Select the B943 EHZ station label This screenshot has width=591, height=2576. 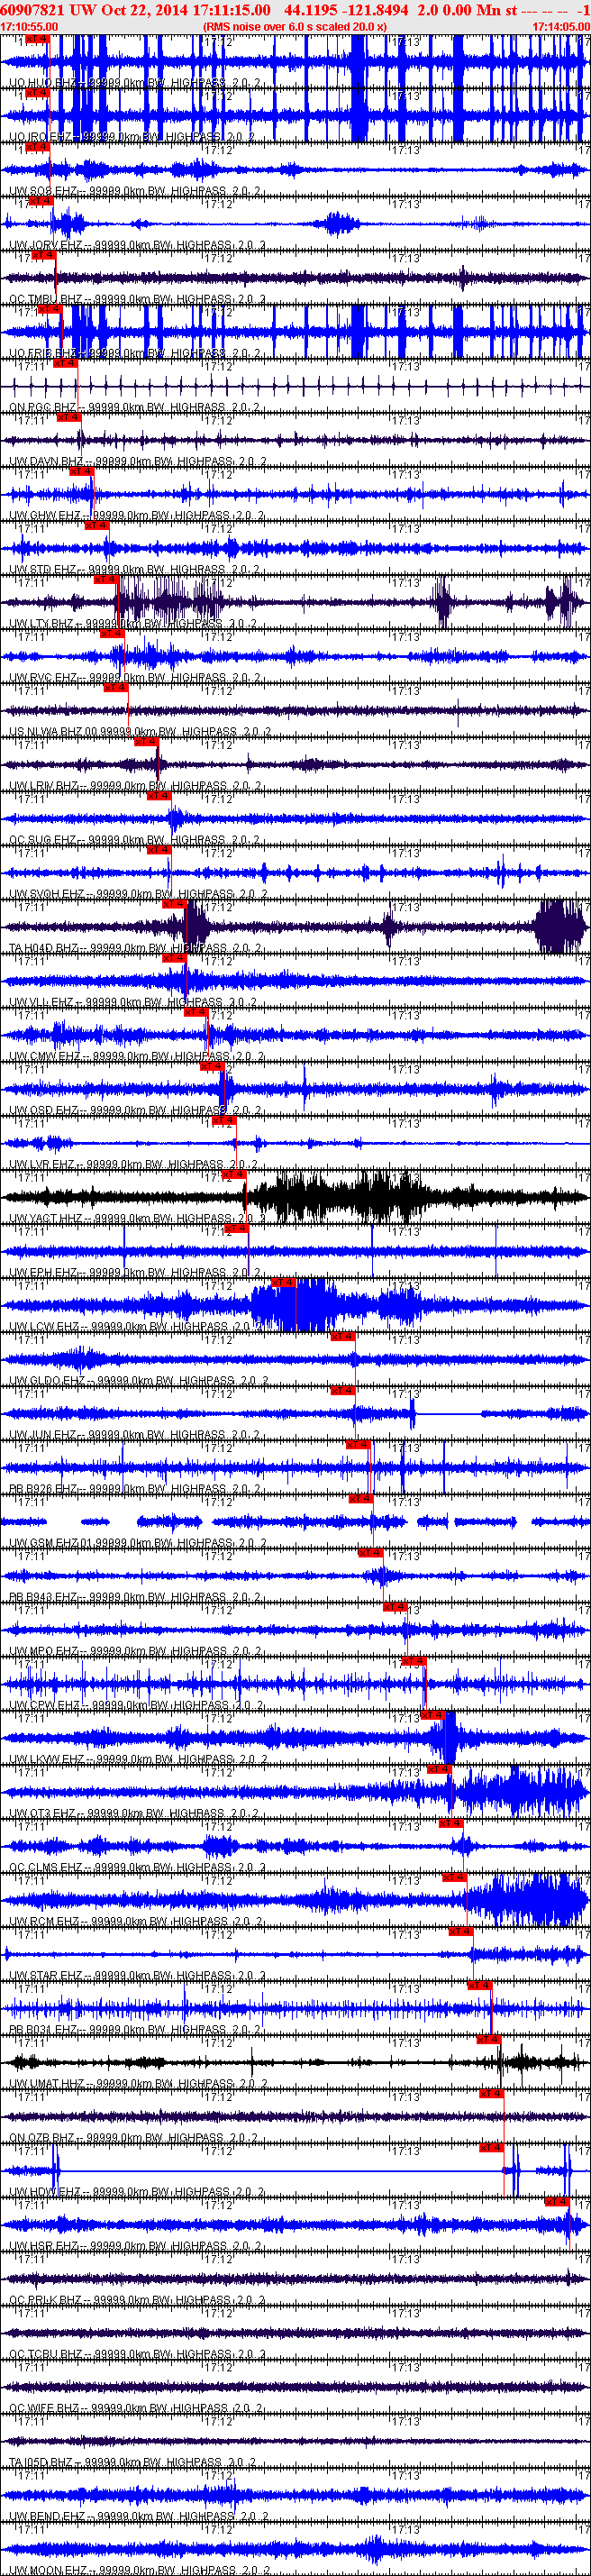point(135,1597)
